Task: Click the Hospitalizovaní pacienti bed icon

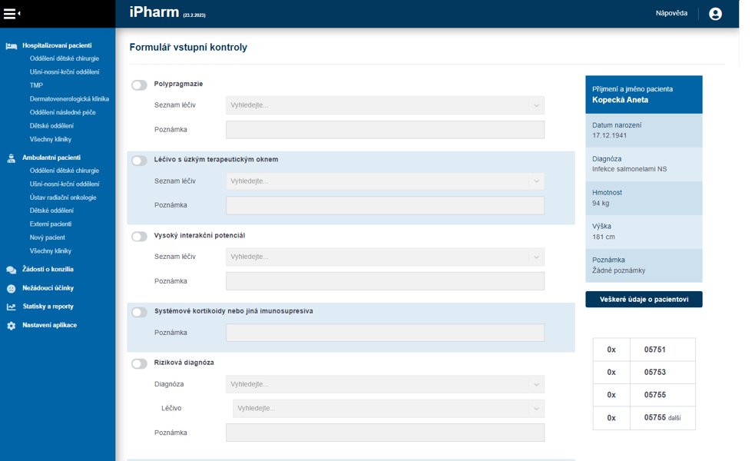Action: point(11,46)
